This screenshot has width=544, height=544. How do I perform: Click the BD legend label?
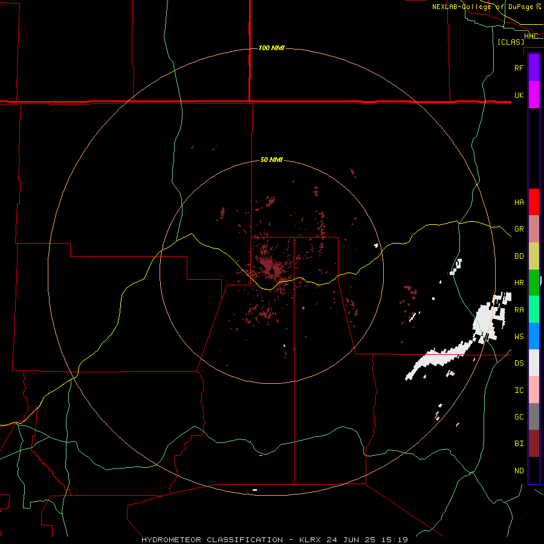pos(519,256)
